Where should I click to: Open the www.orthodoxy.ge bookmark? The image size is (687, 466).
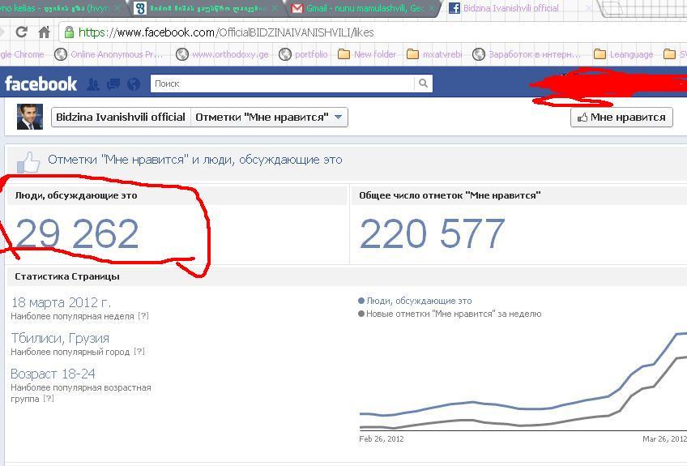click(222, 54)
